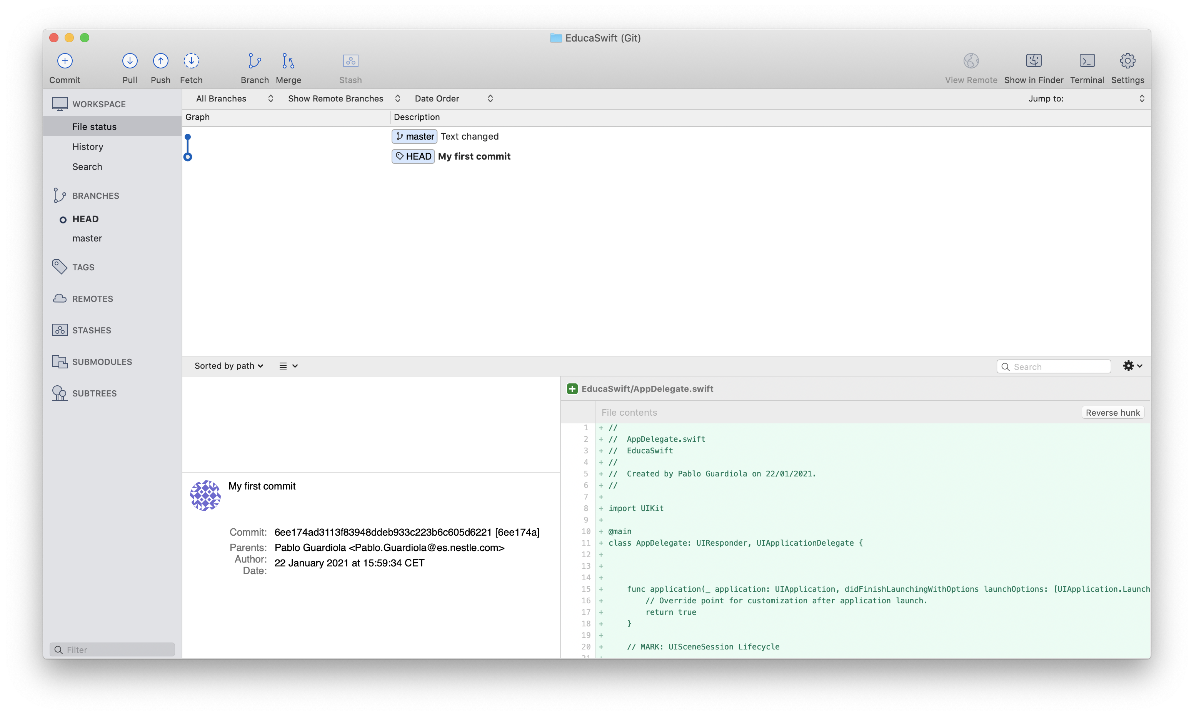
Task: Click the Tags section icon
Action: point(59,267)
